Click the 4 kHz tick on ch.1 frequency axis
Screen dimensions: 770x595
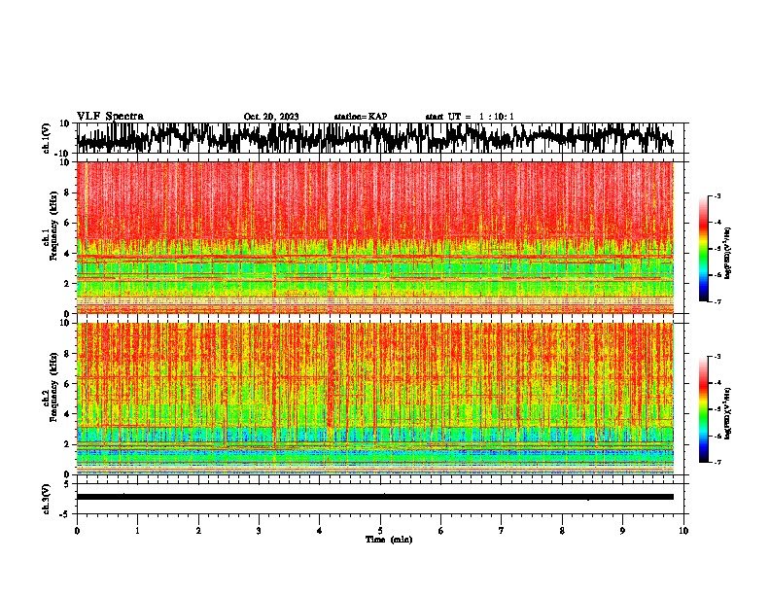point(68,254)
